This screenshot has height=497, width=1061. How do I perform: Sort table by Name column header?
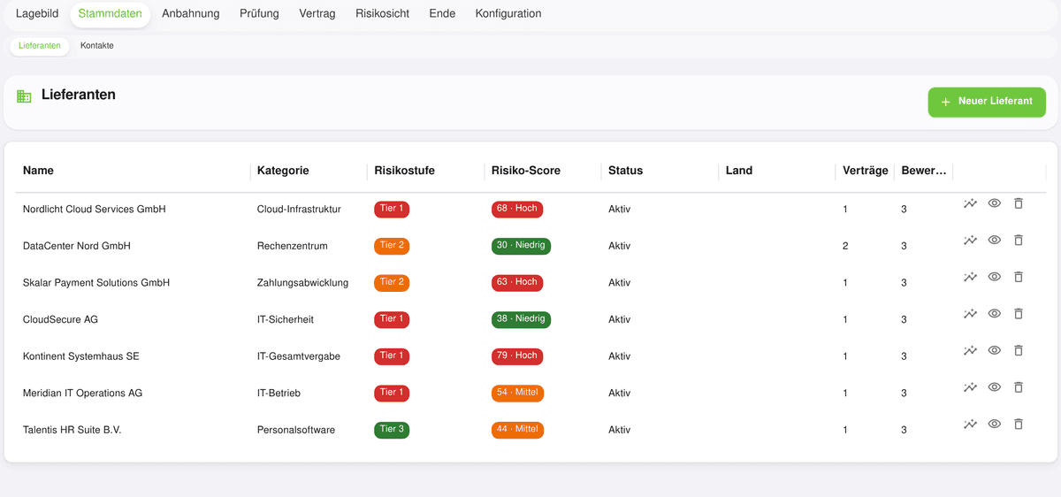point(38,171)
